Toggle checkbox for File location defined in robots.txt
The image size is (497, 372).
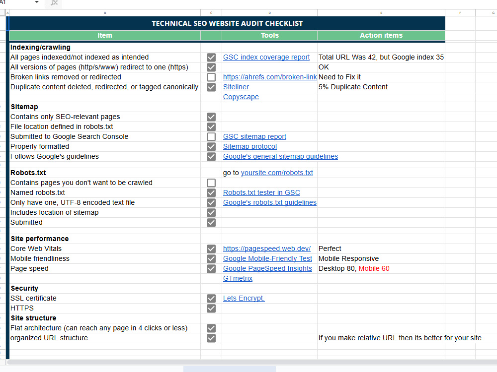(x=211, y=127)
